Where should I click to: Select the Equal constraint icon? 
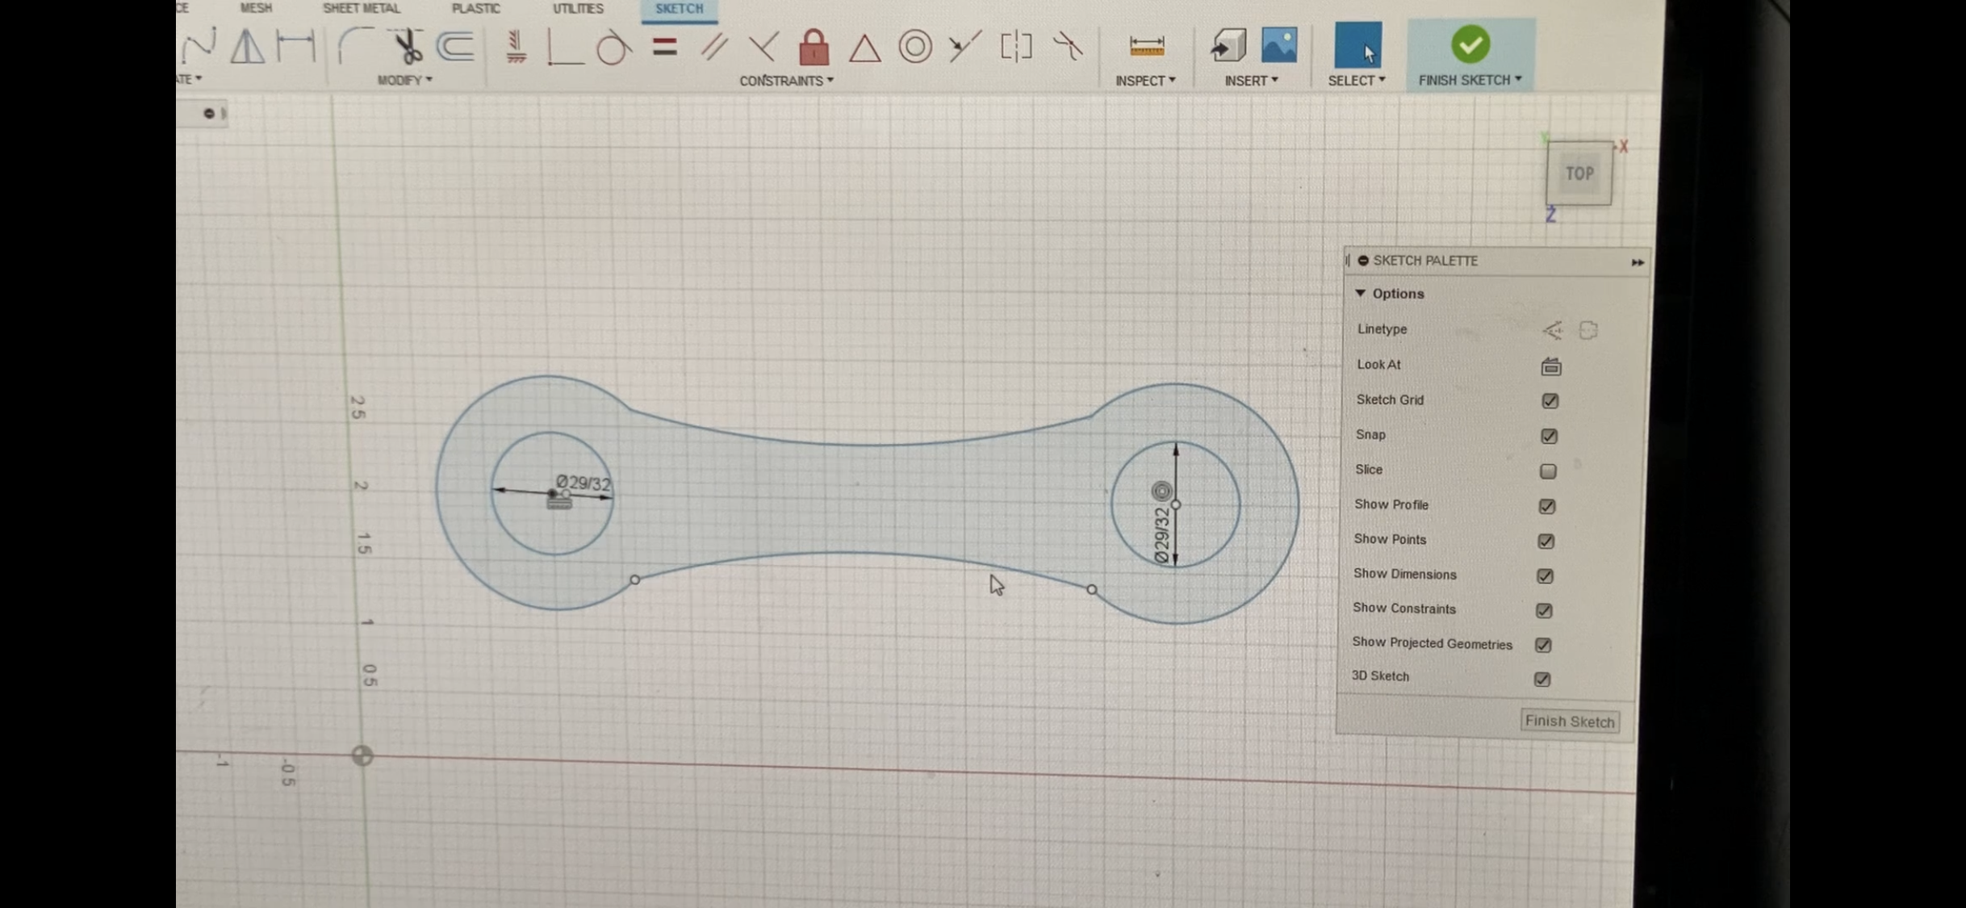point(664,47)
